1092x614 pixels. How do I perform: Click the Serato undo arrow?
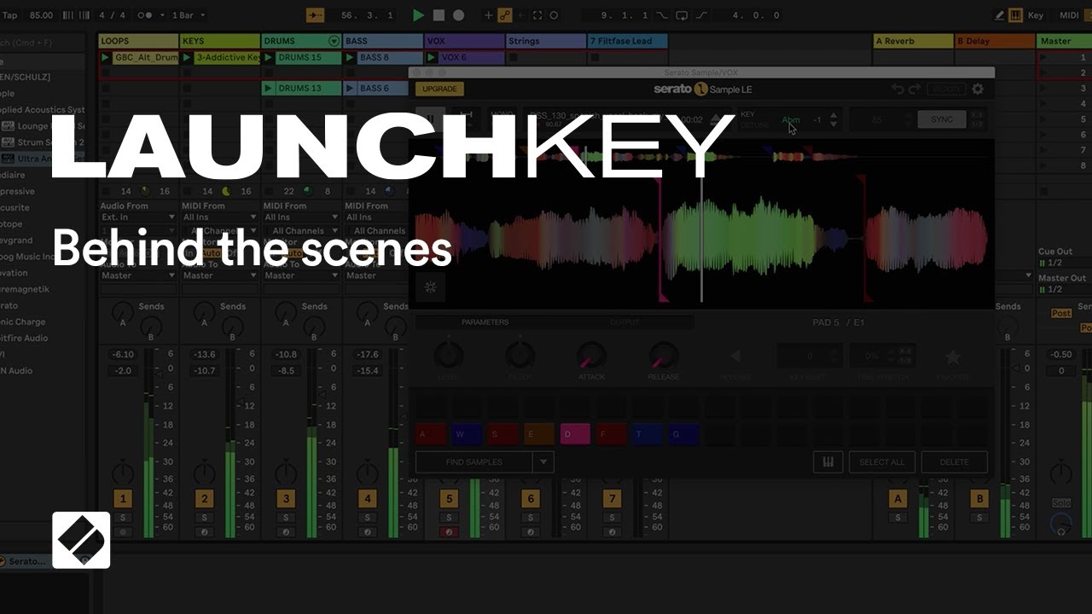(897, 89)
